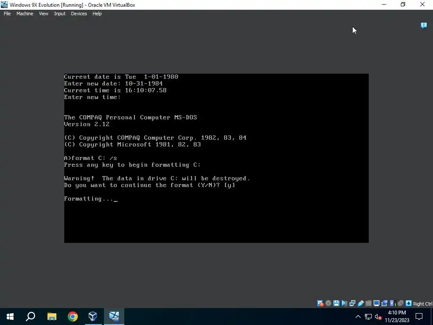Restore down the VirtualBox VM window
Viewport: 433px width, 325px height.
[403, 4]
